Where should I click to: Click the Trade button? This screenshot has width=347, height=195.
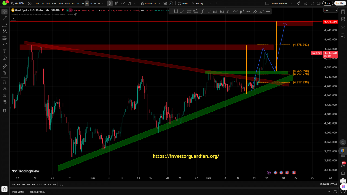pos(327,3)
